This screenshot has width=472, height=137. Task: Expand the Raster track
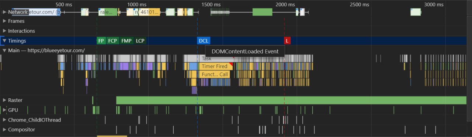(x=4, y=100)
